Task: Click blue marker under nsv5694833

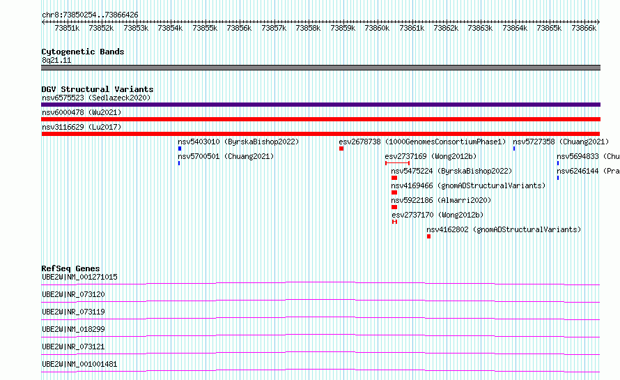Action: [558, 163]
